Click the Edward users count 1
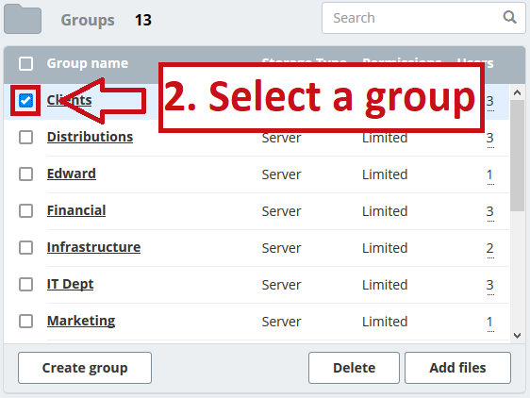530x398 pixels. pyautogui.click(x=490, y=175)
